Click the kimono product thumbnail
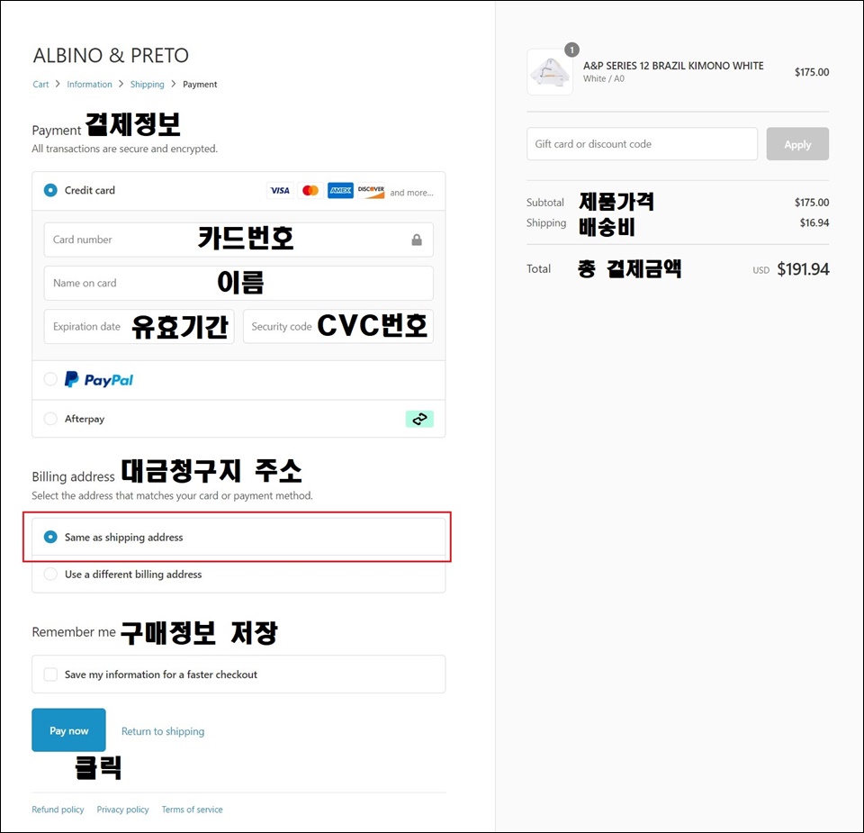Image resolution: width=864 pixels, height=833 pixels. [x=549, y=72]
